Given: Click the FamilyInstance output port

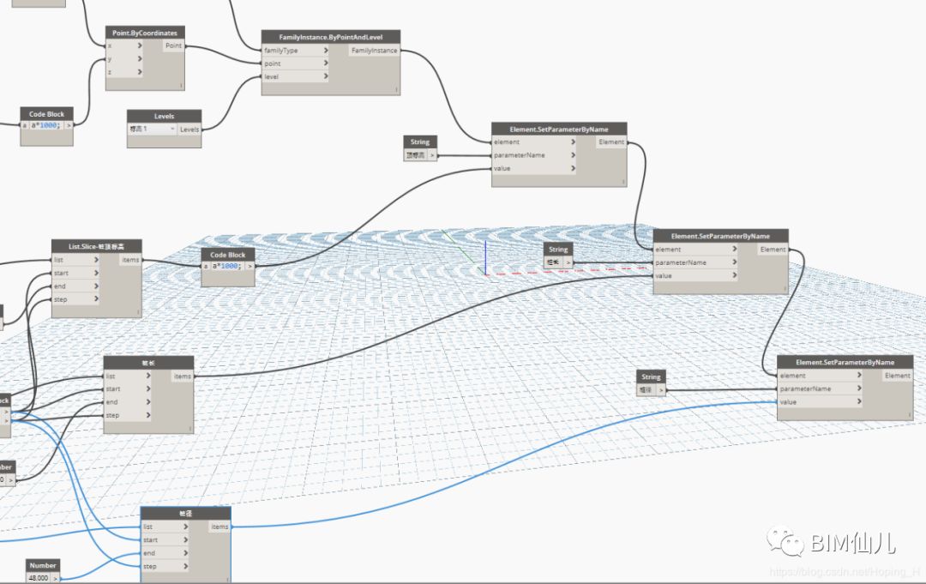Looking at the screenshot, I should [x=375, y=51].
